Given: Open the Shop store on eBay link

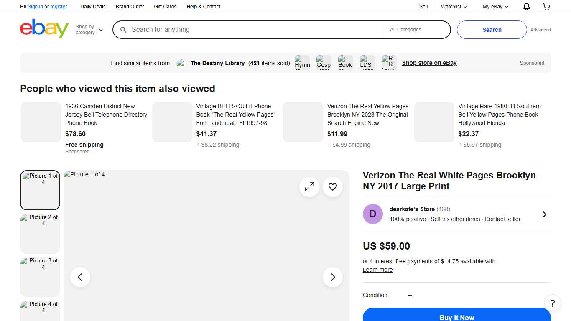Looking at the screenshot, I should (x=429, y=63).
